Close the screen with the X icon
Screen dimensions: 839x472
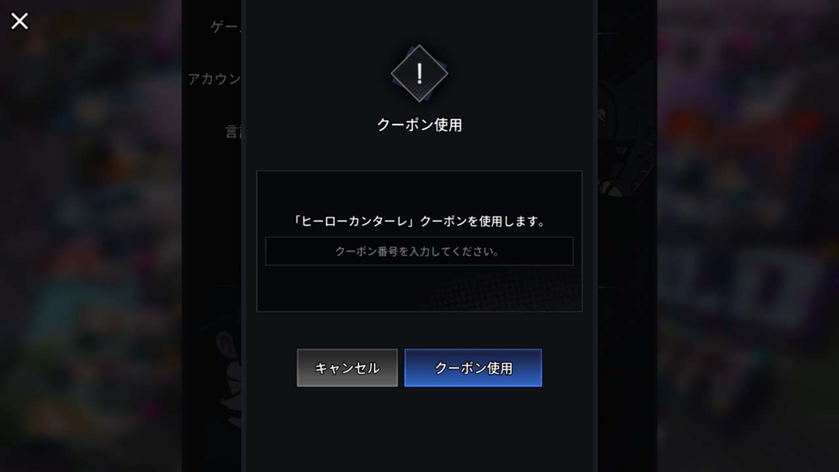[x=20, y=21]
